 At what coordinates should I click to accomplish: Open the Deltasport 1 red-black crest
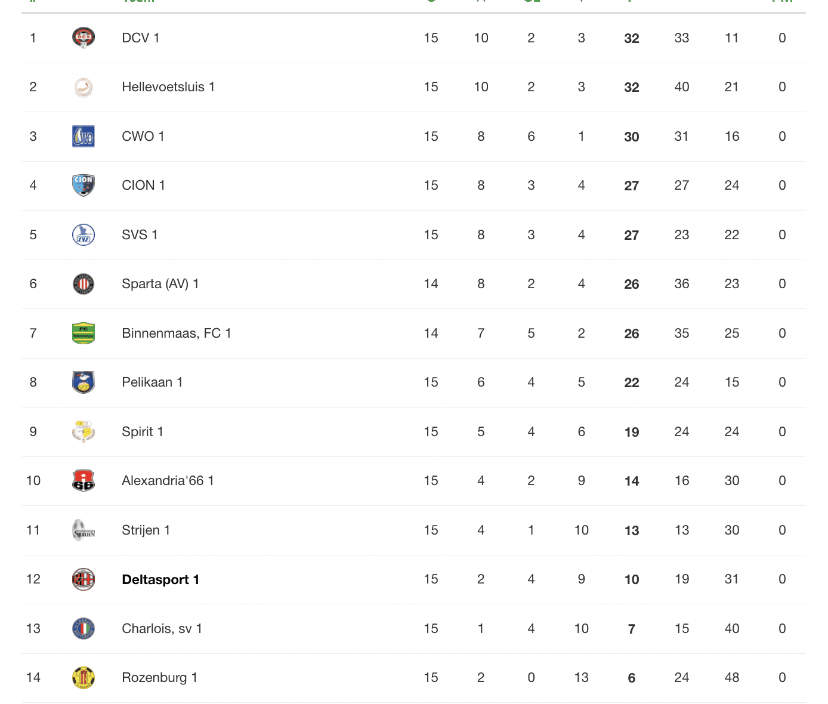(84, 579)
